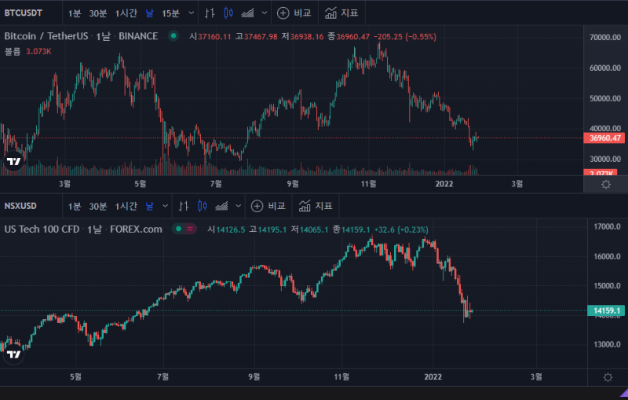Click the 70000.00 label on BTCUSDT price axis
Screen dimensions: 628x400
pos(605,37)
